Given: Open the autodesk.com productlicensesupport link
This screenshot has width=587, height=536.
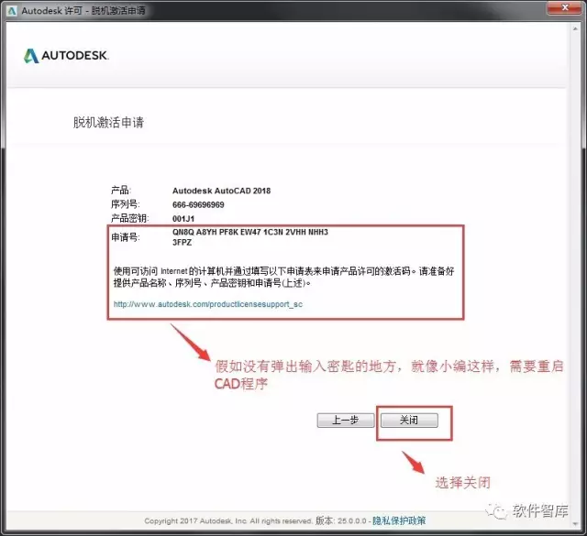Looking at the screenshot, I should point(208,304).
